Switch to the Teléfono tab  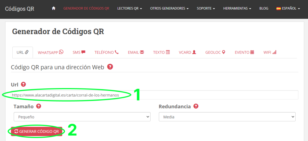pos(106,52)
